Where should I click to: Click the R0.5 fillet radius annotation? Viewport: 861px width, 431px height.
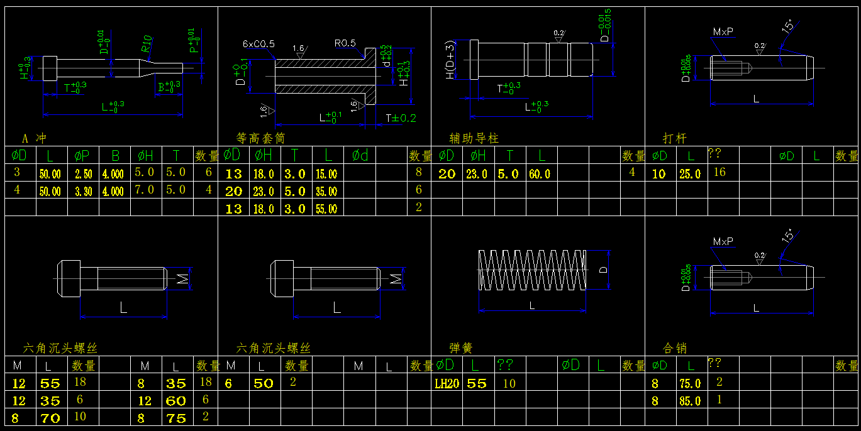345,43
